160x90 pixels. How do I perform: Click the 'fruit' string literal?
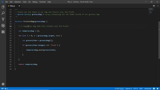(x=53, y=45)
